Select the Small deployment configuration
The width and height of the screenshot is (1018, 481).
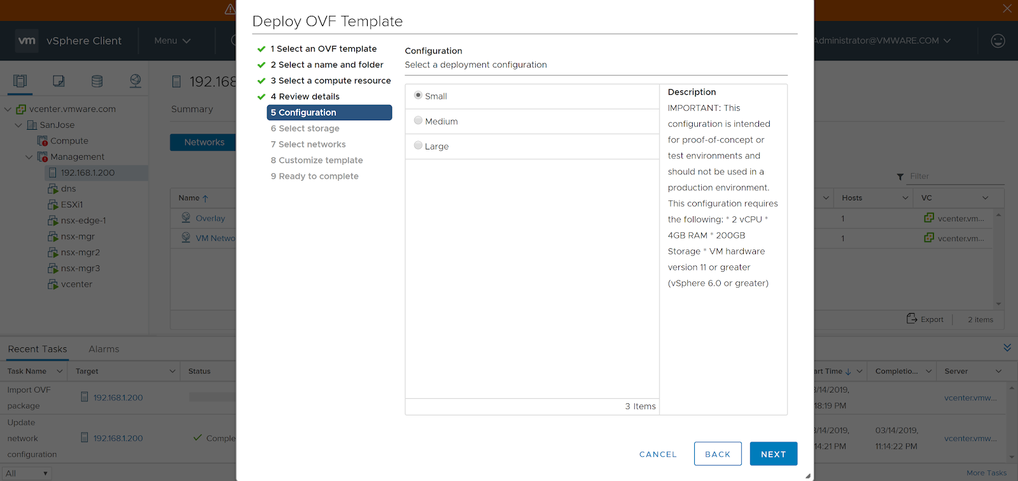418,95
